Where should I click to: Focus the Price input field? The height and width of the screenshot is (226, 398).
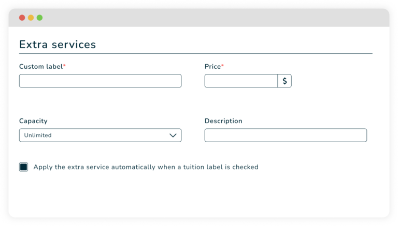pyautogui.click(x=241, y=81)
